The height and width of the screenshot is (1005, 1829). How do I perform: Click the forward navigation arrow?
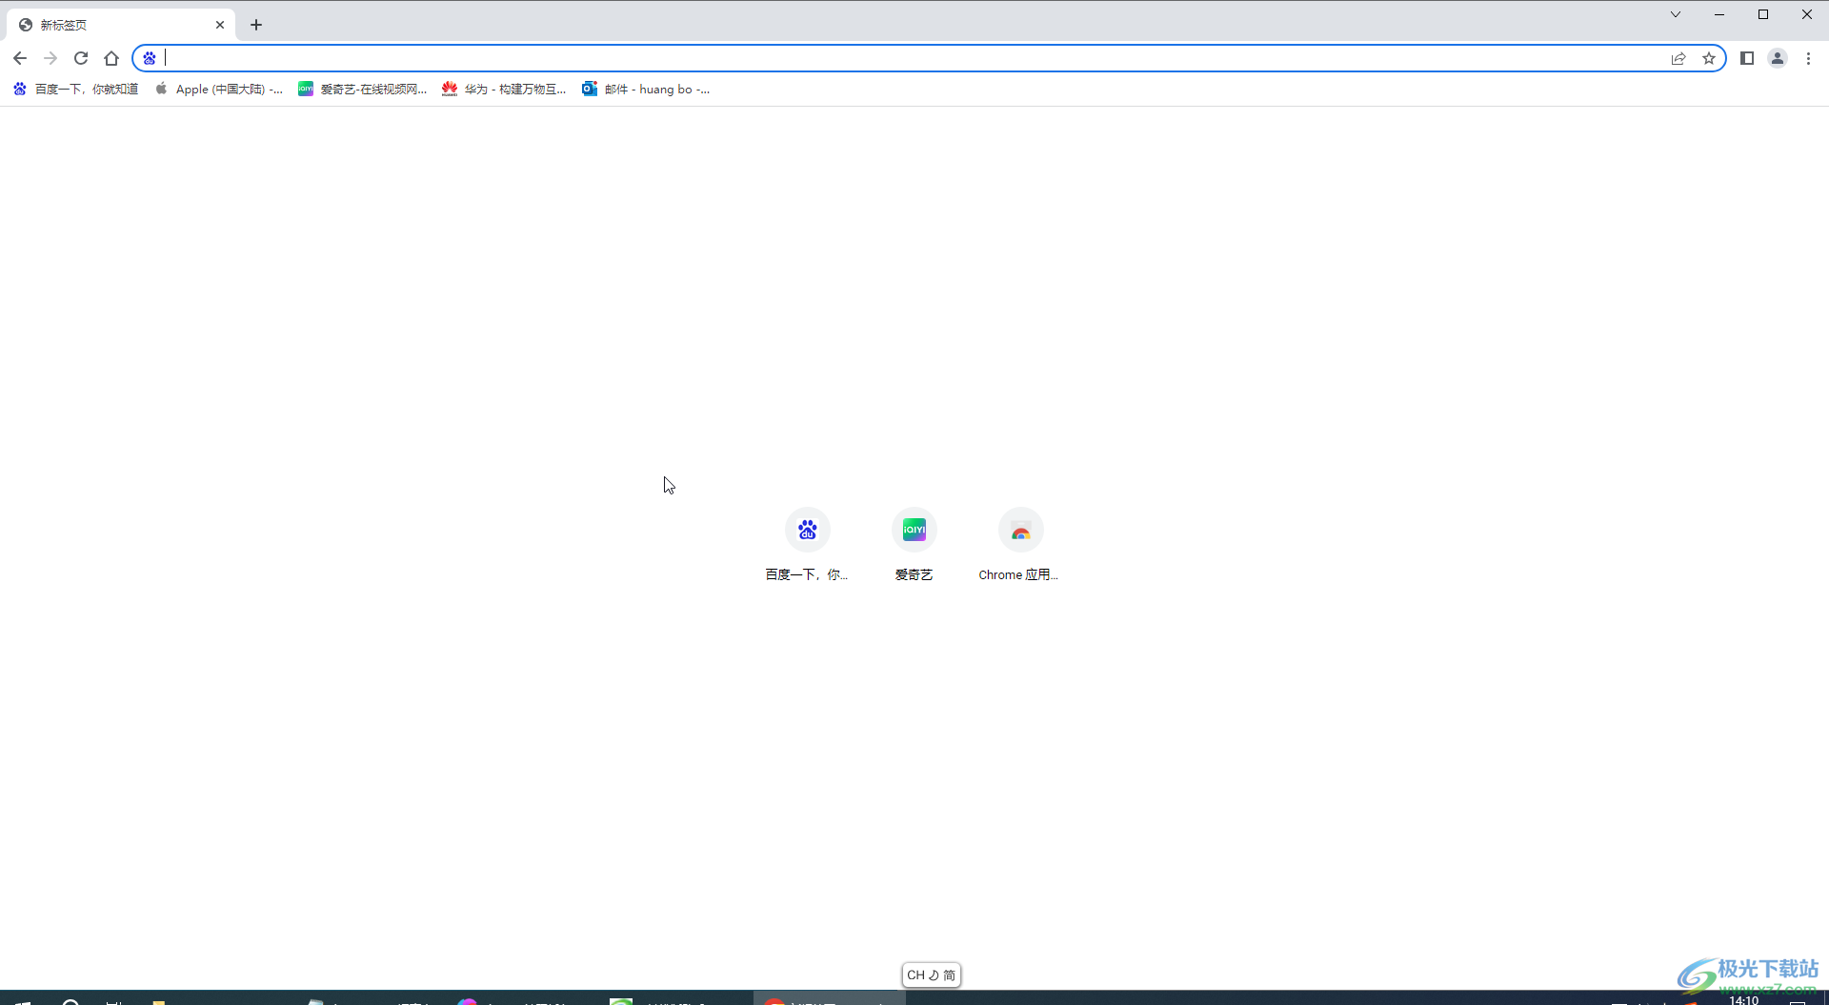(x=50, y=58)
